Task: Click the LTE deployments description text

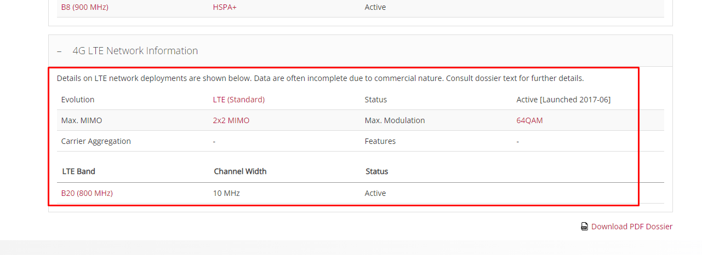Action: click(320, 78)
